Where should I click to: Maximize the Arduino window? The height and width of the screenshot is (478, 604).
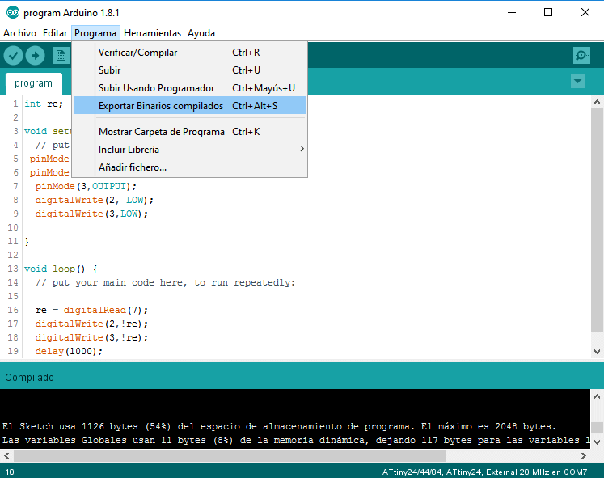(x=547, y=12)
